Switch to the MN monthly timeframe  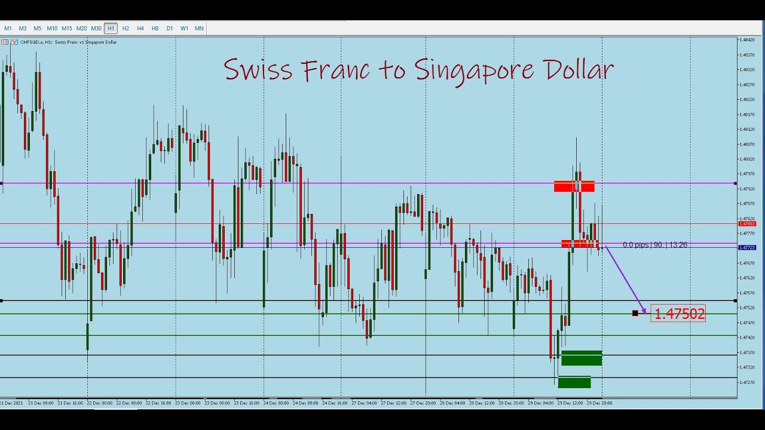pos(199,28)
